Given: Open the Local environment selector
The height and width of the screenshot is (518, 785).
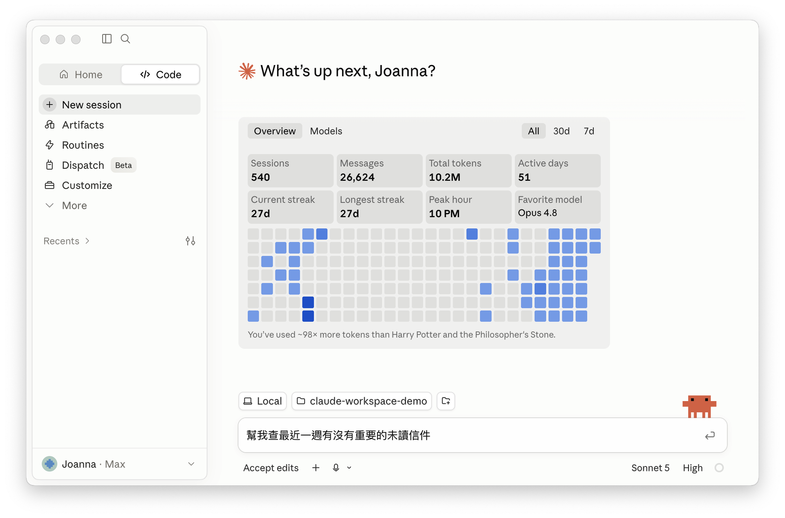Looking at the screenshot, I should point(262,401).
